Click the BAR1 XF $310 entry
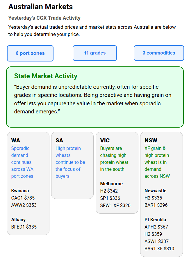This screenshot has width=189, height=261. [159, 249]
